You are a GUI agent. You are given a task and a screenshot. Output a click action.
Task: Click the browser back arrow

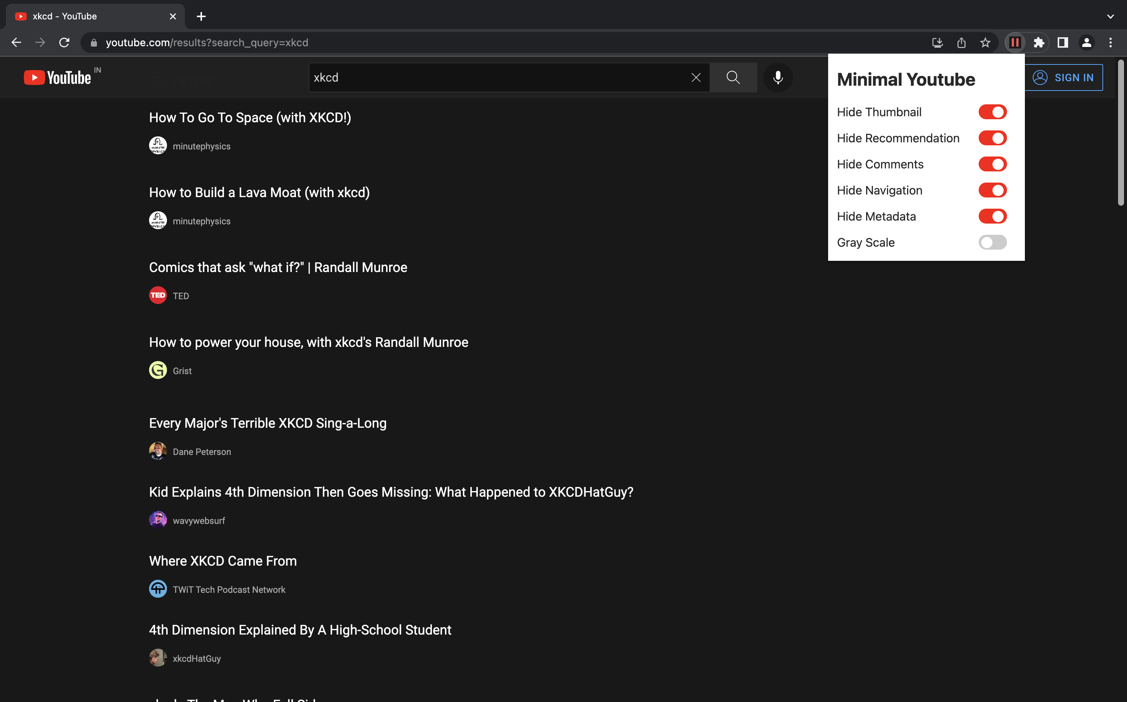(x=16, y=43)
